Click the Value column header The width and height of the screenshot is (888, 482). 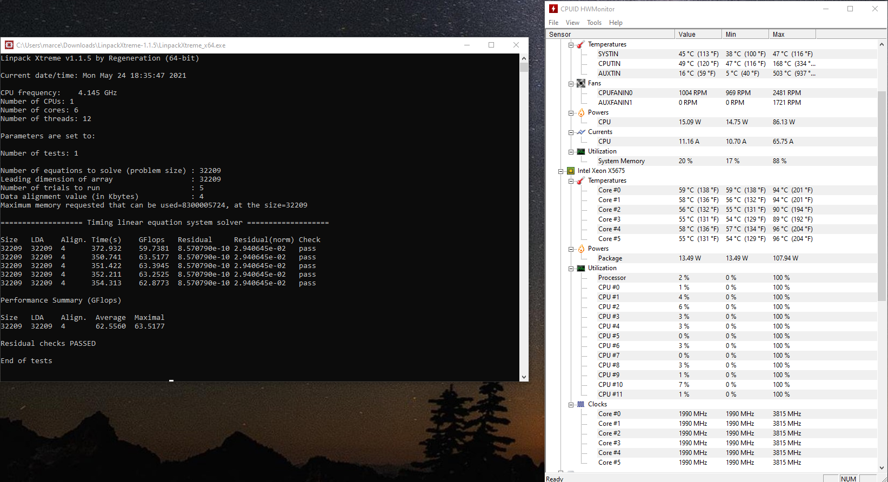698,34
